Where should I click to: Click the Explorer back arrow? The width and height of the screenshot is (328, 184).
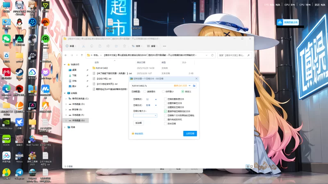pos(66,55)
